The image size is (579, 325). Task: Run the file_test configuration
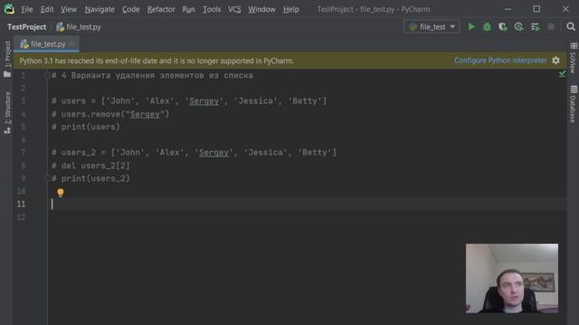[x=471, y=26]
